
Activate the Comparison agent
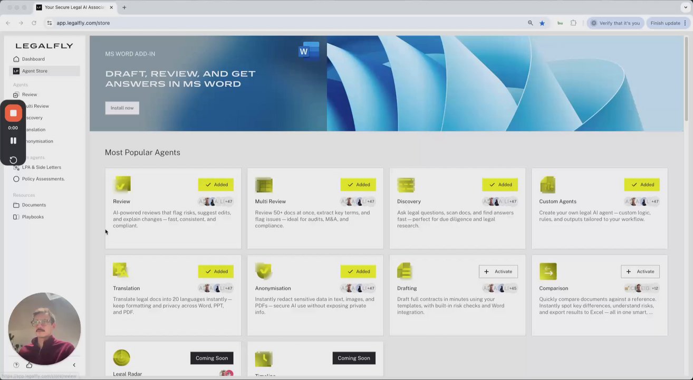point(640,271)
